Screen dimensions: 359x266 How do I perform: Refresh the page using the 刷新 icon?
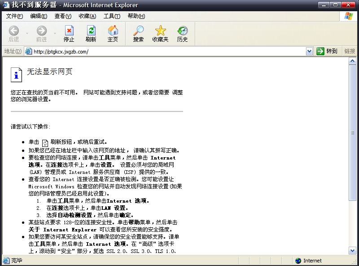tap(91, 31)
